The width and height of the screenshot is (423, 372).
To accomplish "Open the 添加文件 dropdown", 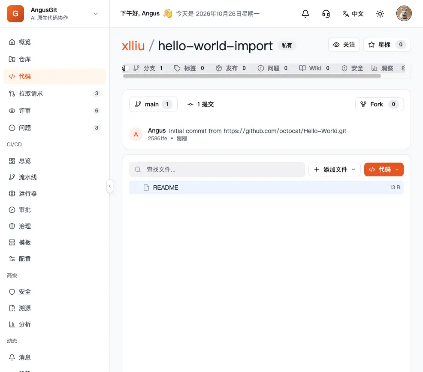I will [x=335, y=169].
